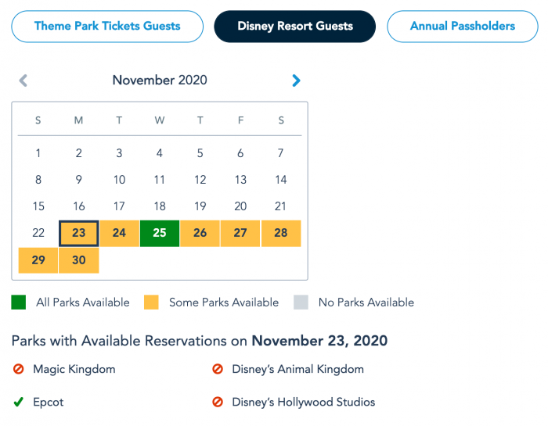Click the unavailable icon beside Disney's Animal Kingdom
This screenshot has height=426, width=548.
click(x=218, y=369)
